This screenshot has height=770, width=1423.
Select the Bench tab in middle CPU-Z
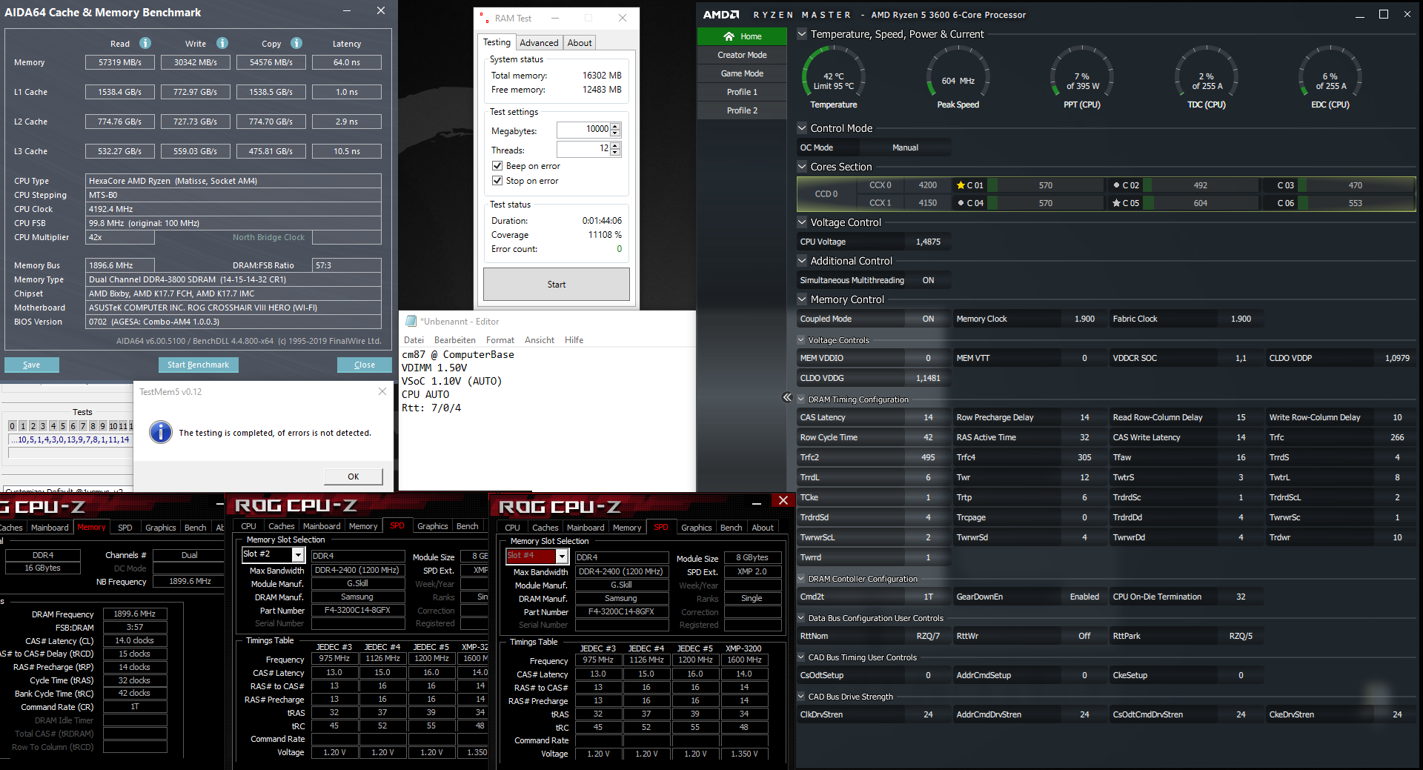point(467,526)
